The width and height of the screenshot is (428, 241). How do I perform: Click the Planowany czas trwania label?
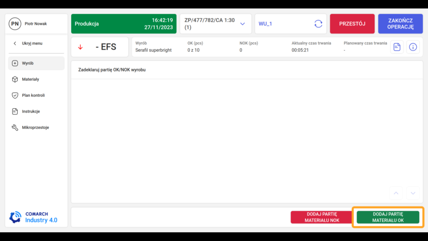[365, 43]
